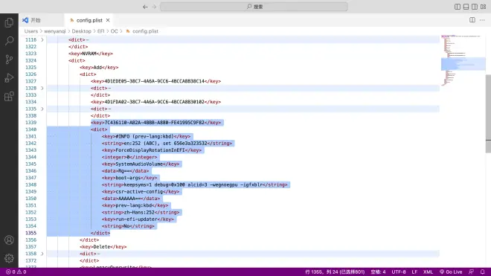Select the config.plist editor tab
The height and width of the screenshot is (276, 491).
[89, 20]
